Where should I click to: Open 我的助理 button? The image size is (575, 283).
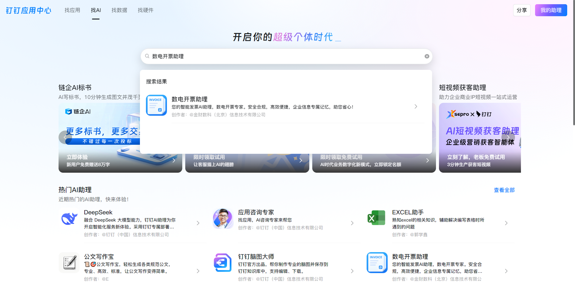coord(551,10)
